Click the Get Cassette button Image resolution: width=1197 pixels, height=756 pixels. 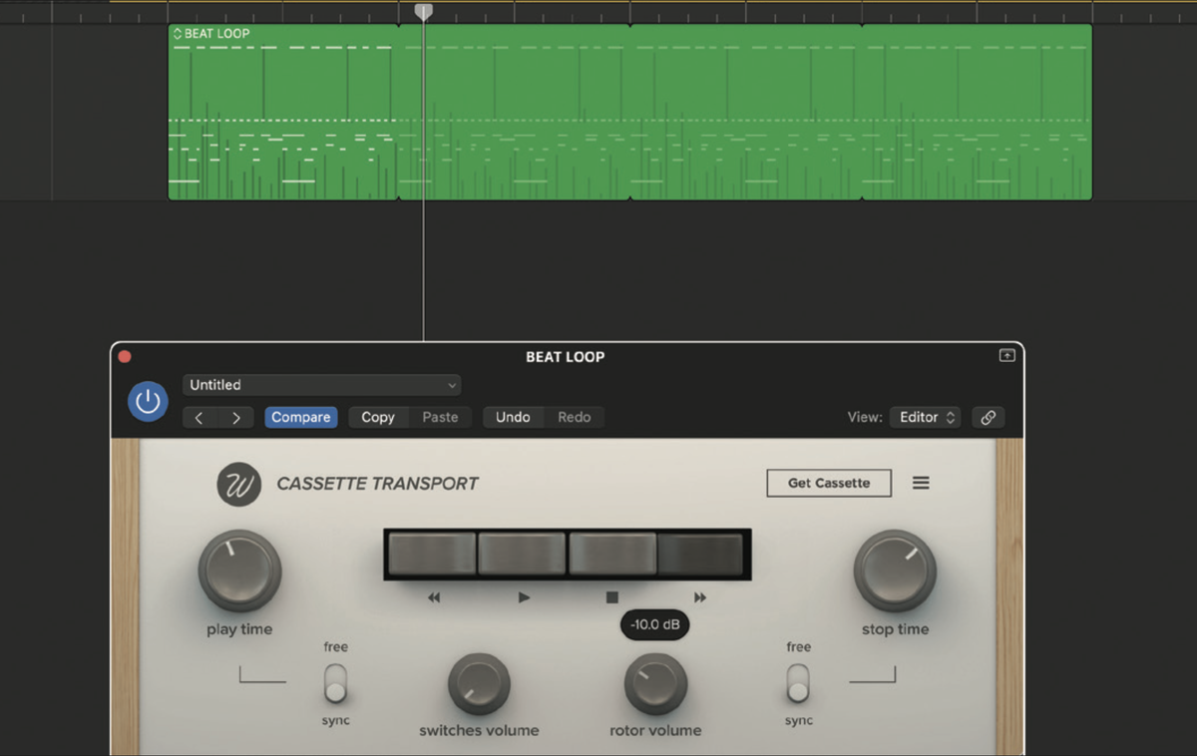tap(828, 482)
